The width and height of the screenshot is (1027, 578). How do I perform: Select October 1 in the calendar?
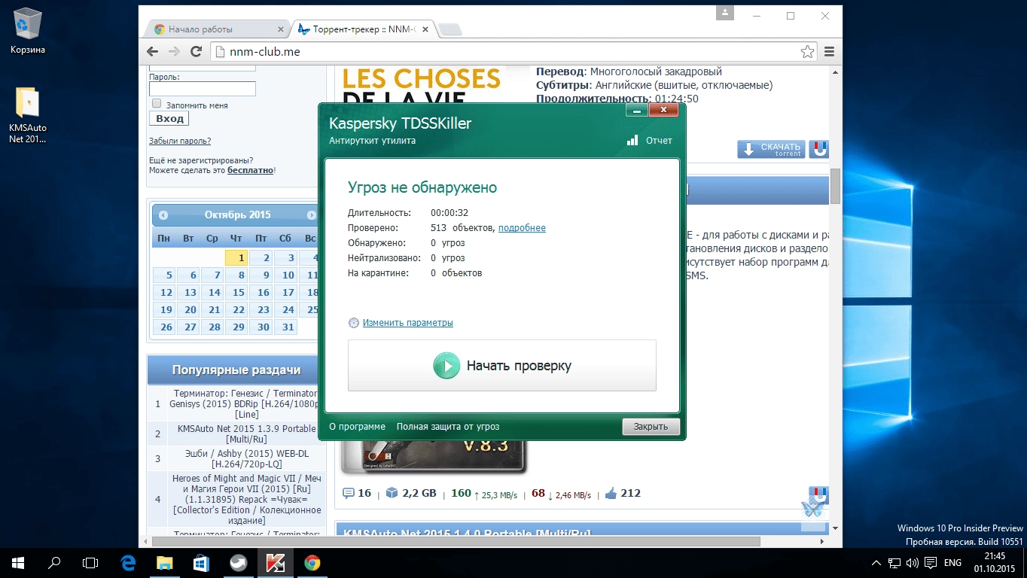tap(237, 257)
